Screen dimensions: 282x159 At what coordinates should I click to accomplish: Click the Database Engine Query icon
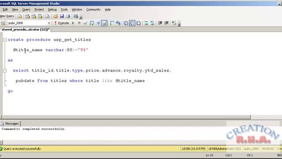(x=19, y=16)
